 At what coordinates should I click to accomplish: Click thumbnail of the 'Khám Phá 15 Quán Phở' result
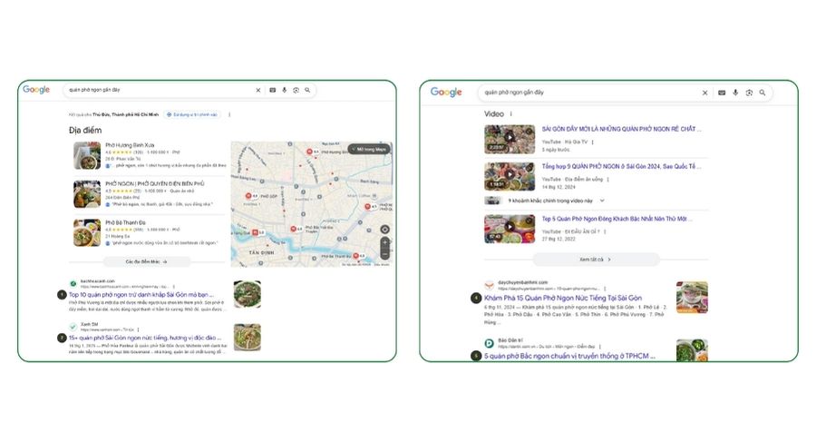pyautogui.click(x=692, y=297)
